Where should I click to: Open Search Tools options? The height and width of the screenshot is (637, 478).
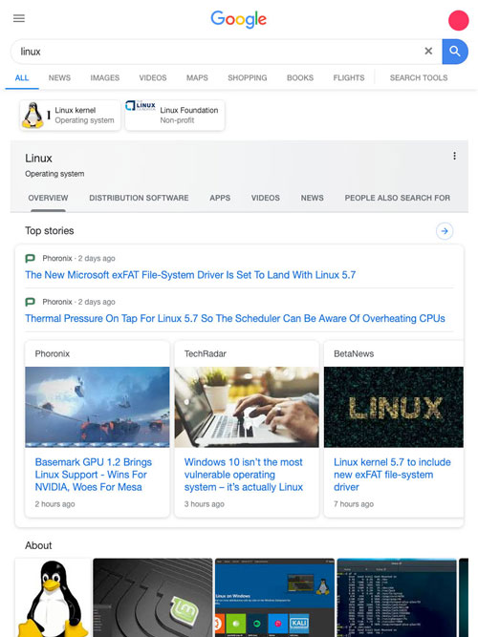[419, 77]
